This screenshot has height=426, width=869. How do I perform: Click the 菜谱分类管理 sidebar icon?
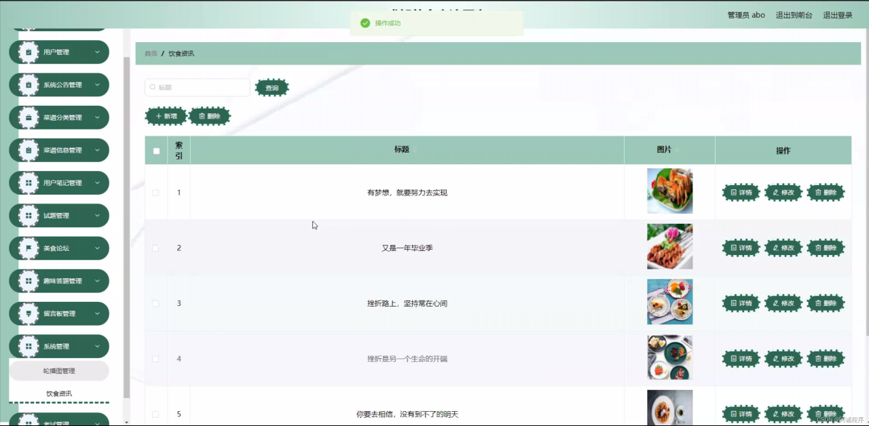coord(28,117)
